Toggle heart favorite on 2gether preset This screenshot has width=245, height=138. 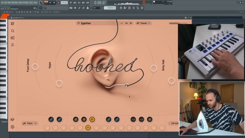pos(78,23)
